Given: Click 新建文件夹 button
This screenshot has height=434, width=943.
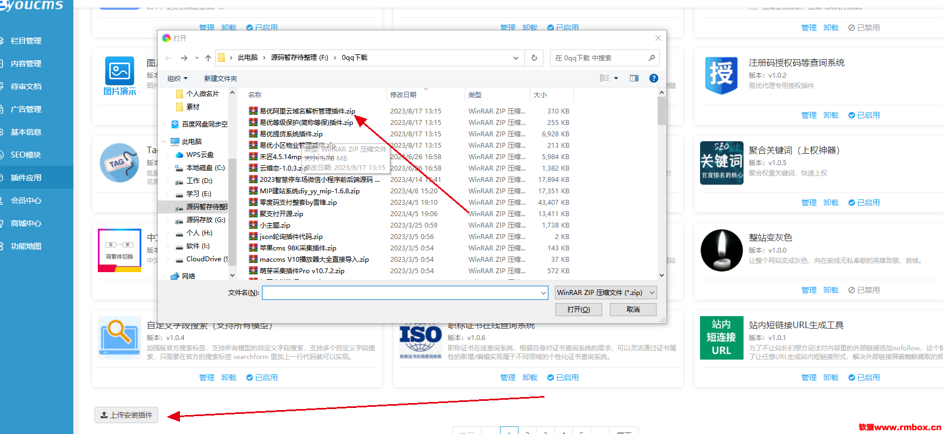Looking at the screenshot, I should pos(221,78).
